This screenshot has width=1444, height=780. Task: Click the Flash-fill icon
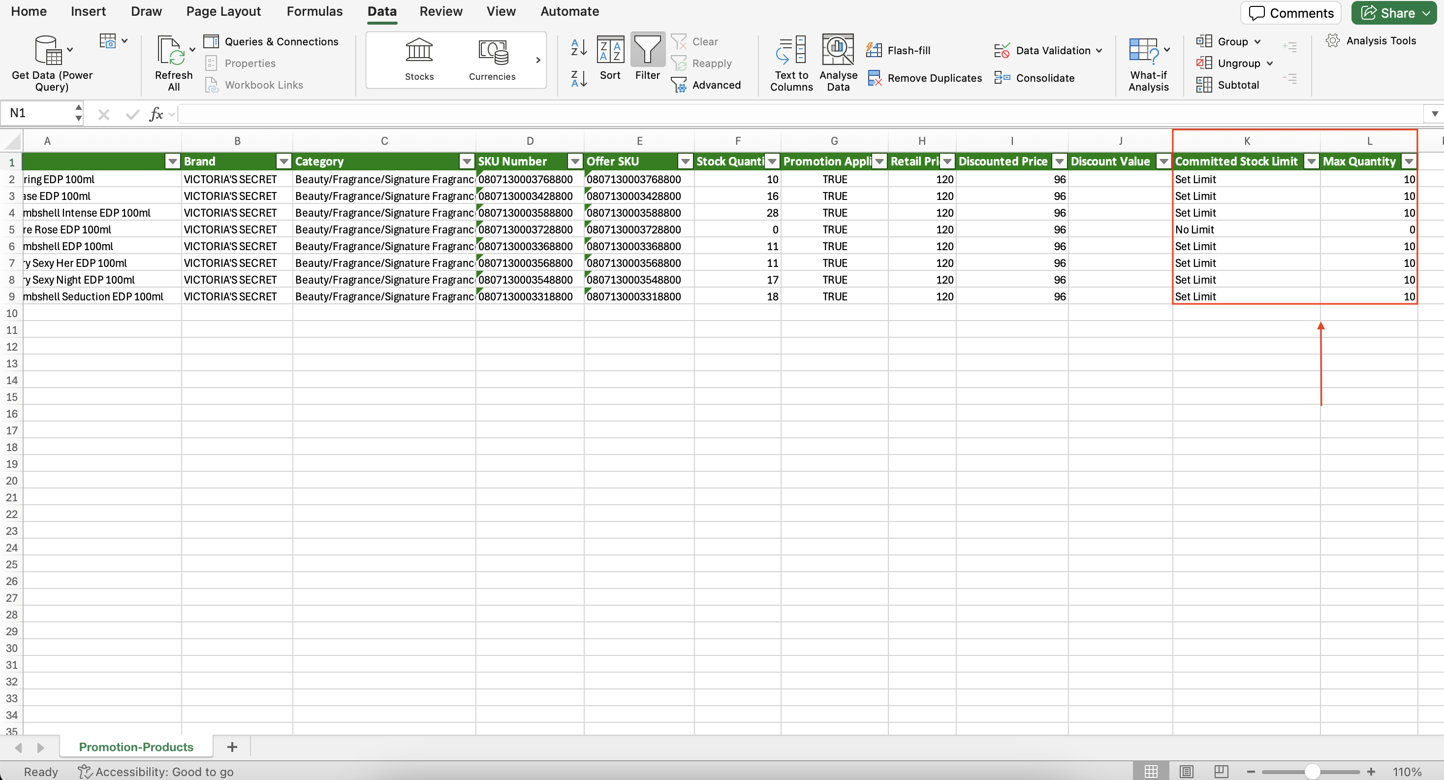[x=875, y=50]
